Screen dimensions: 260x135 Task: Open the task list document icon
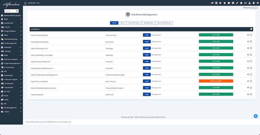[x=241, y=3]
